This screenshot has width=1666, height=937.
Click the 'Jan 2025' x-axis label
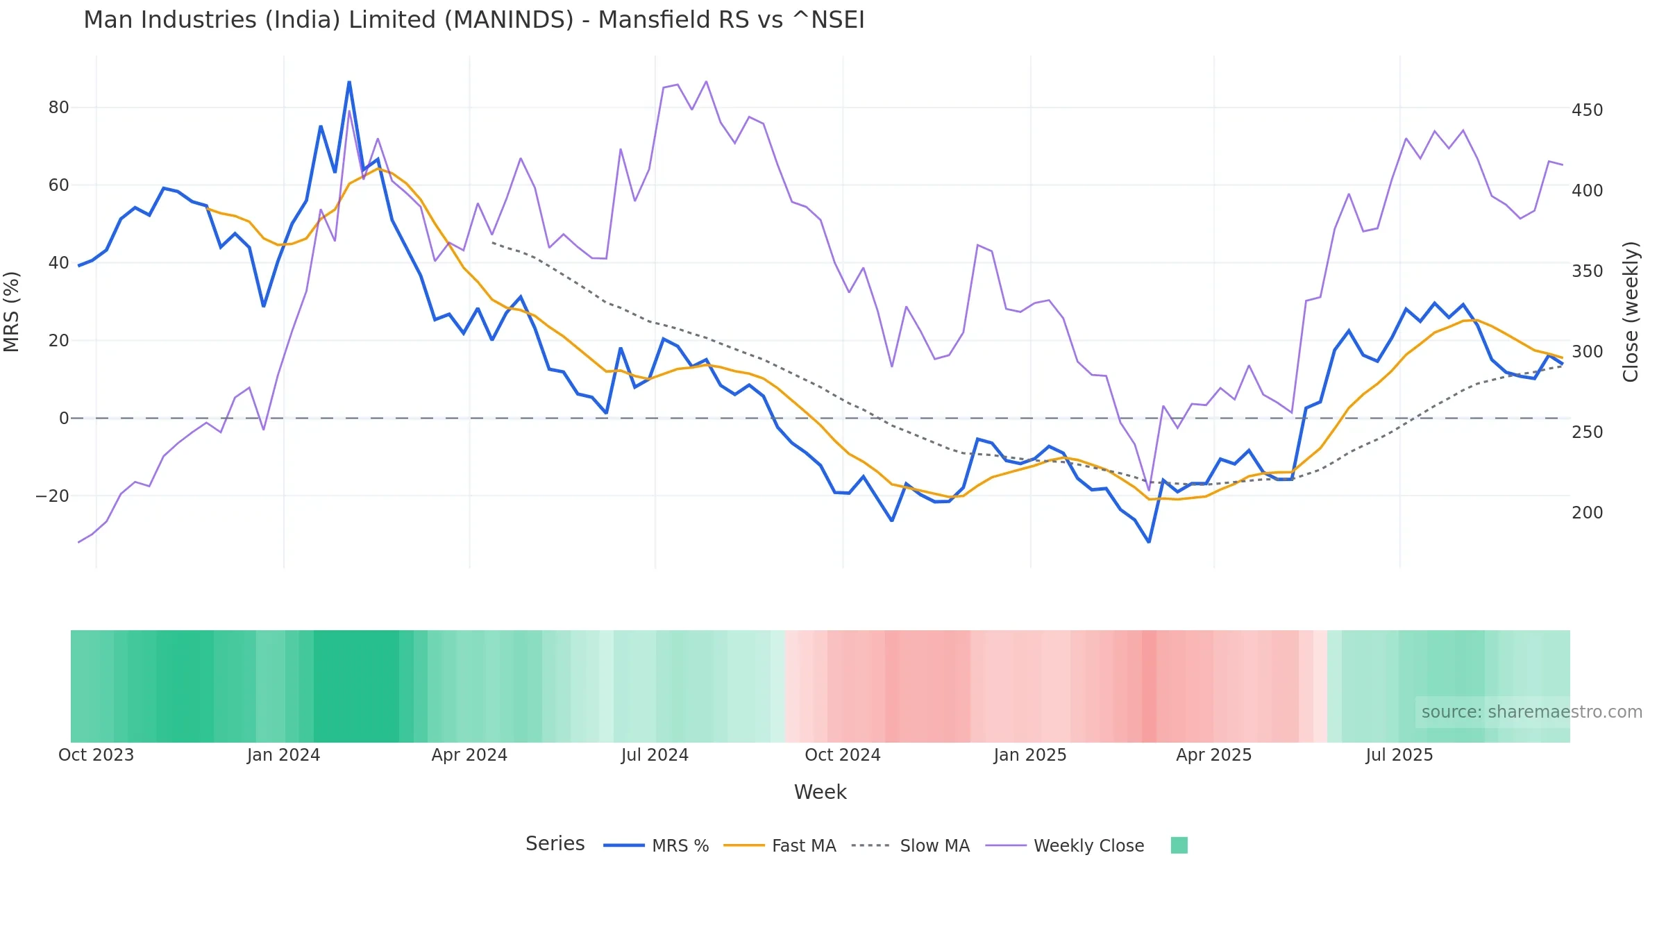tap(1030, 755)
